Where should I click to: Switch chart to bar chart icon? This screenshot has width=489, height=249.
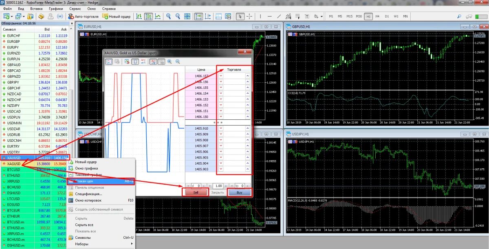[x=139, y=16]
